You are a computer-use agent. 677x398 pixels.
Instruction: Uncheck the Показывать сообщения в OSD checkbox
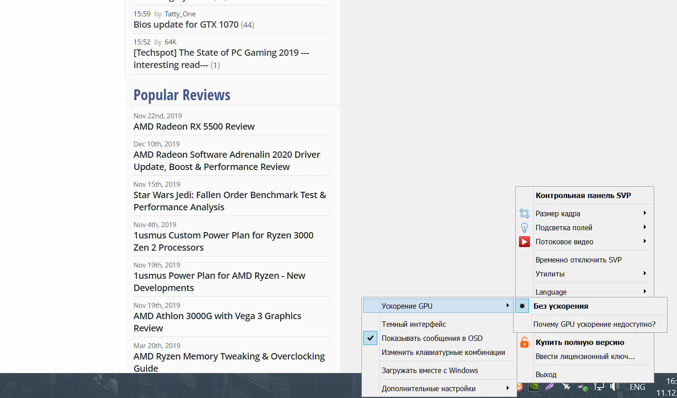click(x=371, y=338)
